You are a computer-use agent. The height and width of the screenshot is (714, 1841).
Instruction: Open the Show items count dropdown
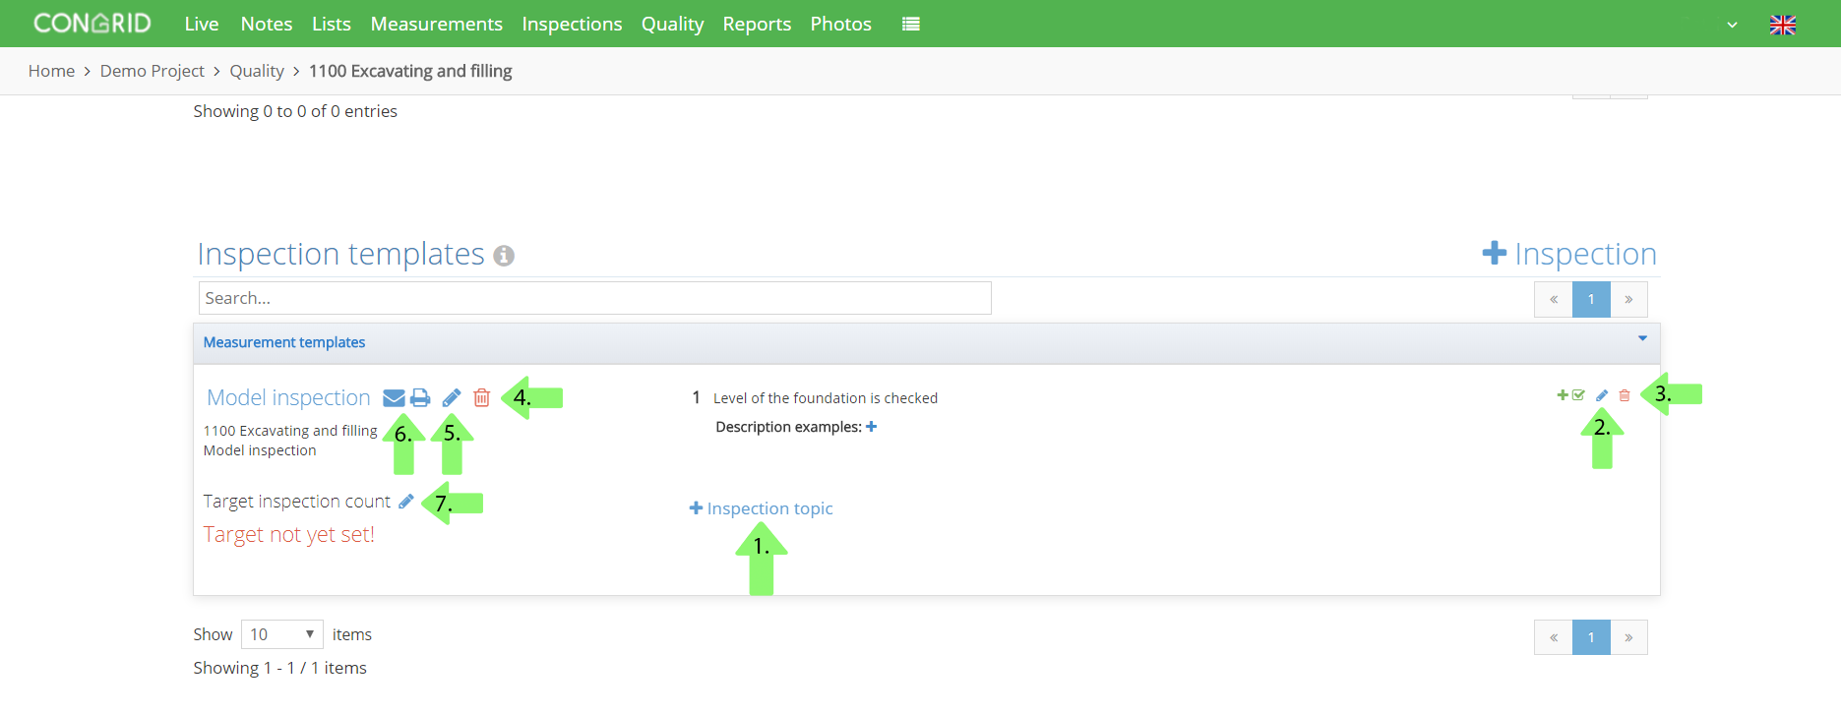click(x=282, y=634)
